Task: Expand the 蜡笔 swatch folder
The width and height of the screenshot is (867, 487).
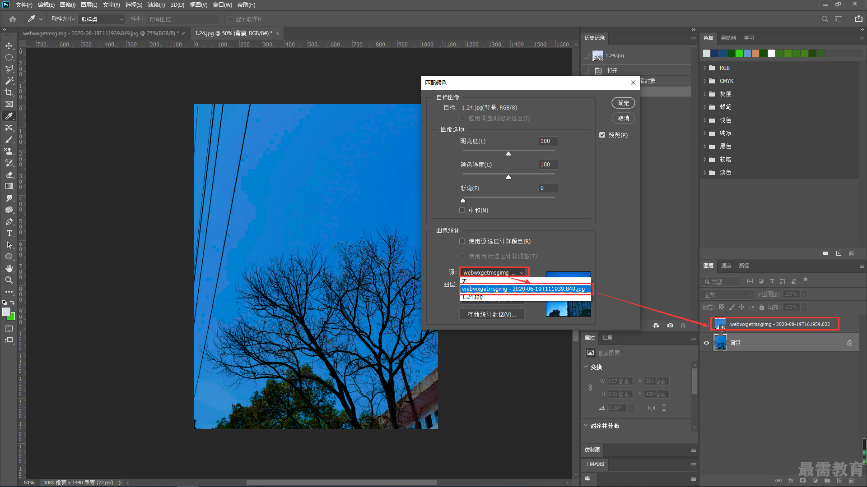Action: coord(704,107)
